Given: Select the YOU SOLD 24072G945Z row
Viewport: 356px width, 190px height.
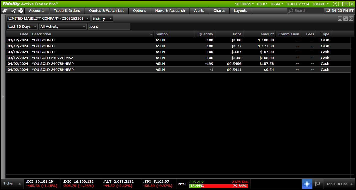Looking at the screenshot, I should (x=178, y=58).
